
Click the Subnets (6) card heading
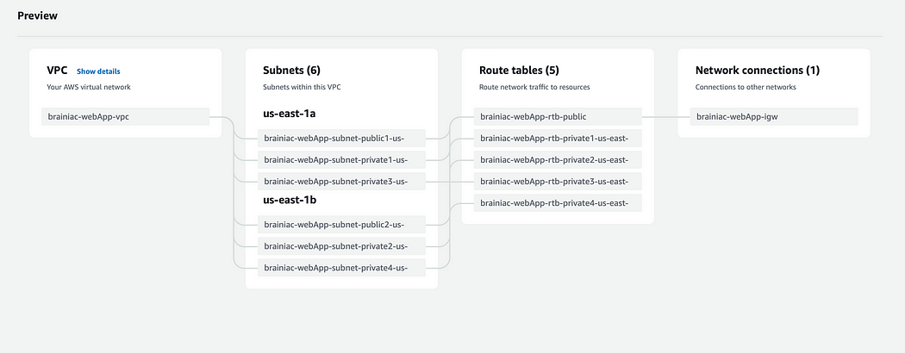click(291, 71)
